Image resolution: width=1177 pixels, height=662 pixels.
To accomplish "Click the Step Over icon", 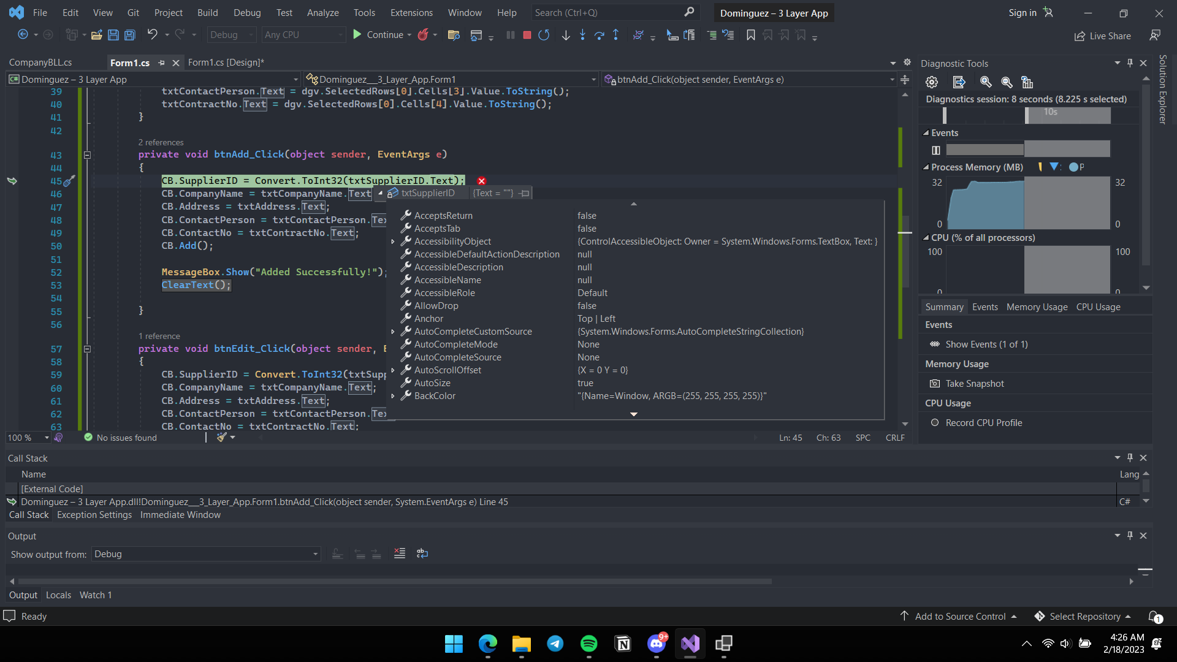I will [599, 35].
